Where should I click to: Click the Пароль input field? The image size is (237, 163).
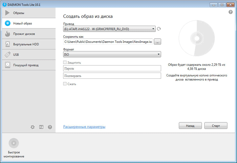112,68
